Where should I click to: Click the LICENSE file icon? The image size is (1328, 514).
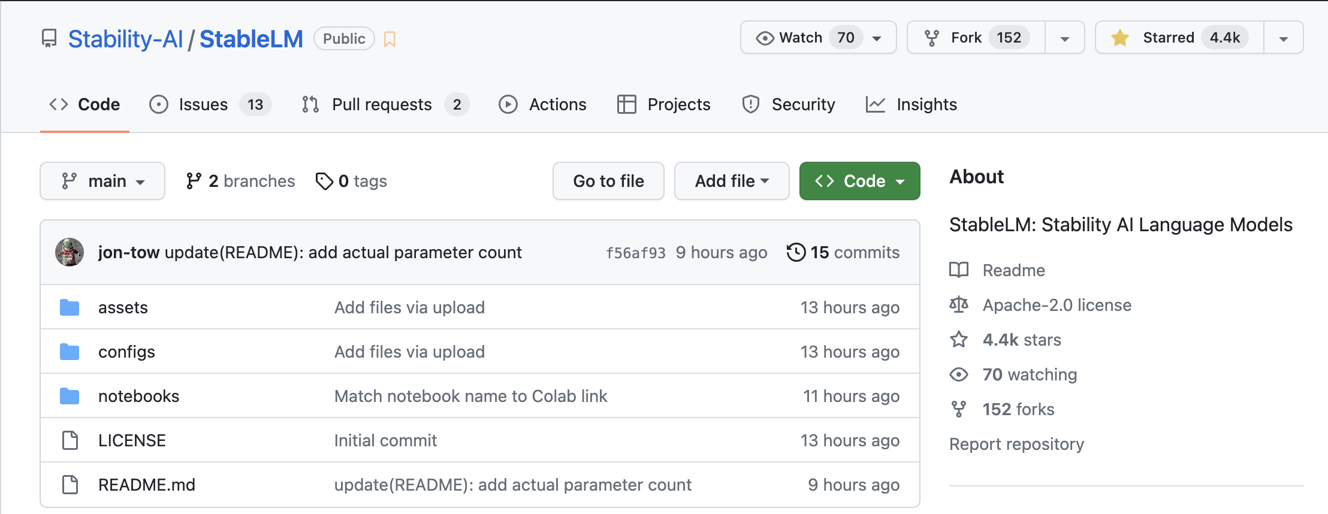coord(70,440)
